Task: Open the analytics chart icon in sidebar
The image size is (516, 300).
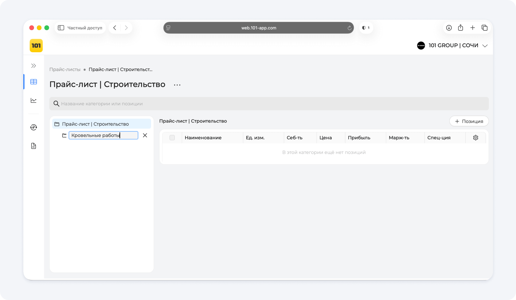Action: point(33,100)
